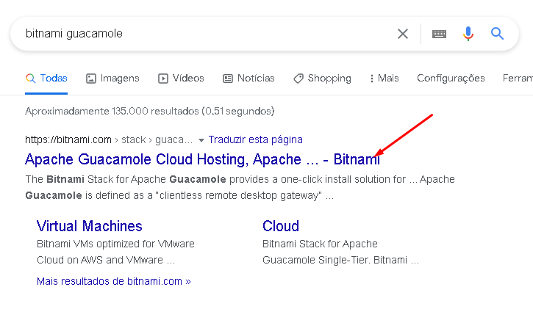Open the Shopping tab
Viewport: 533px width, 309px height.
(322, 79)
